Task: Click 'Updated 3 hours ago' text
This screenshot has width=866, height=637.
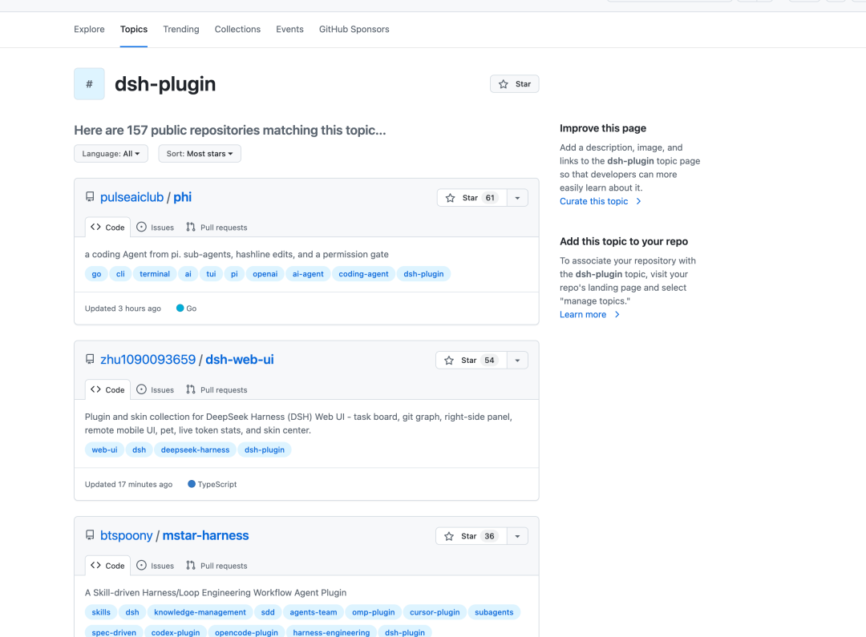Action: [123, 308]
